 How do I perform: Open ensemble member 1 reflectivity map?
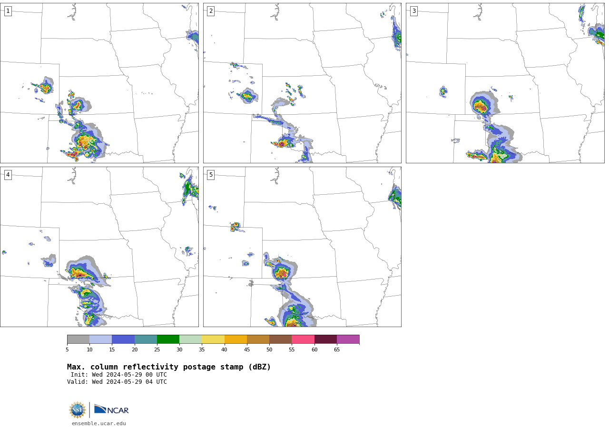[99, 83]
